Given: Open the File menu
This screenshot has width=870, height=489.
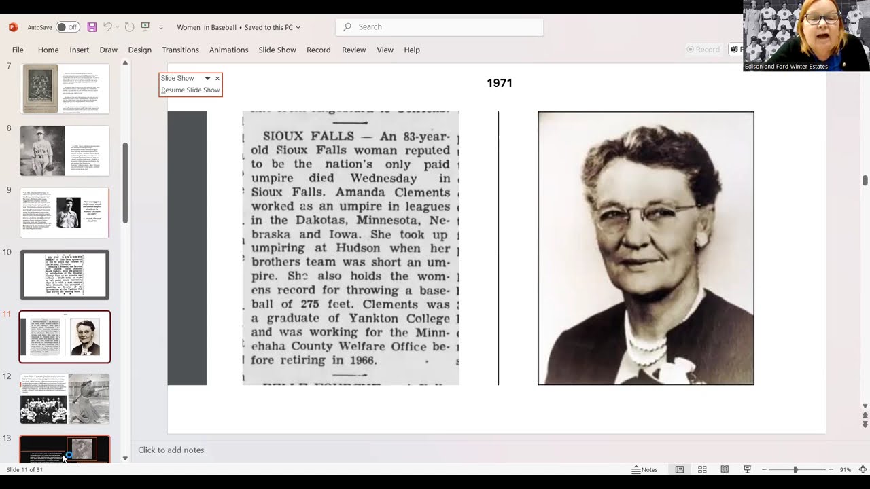Looking at the screenshot, I should coord(18,50).
